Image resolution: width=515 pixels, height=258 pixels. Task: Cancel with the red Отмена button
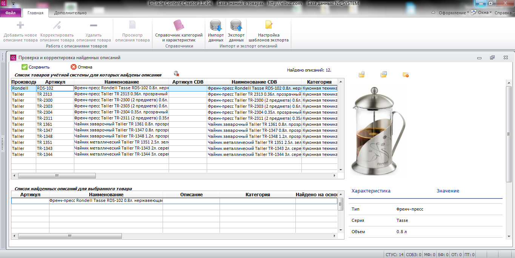(81, 67)
